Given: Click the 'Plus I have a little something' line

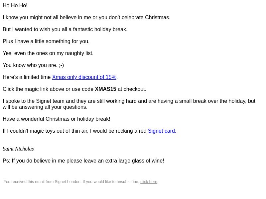Looking at the screenshot, I should point(46,41).
